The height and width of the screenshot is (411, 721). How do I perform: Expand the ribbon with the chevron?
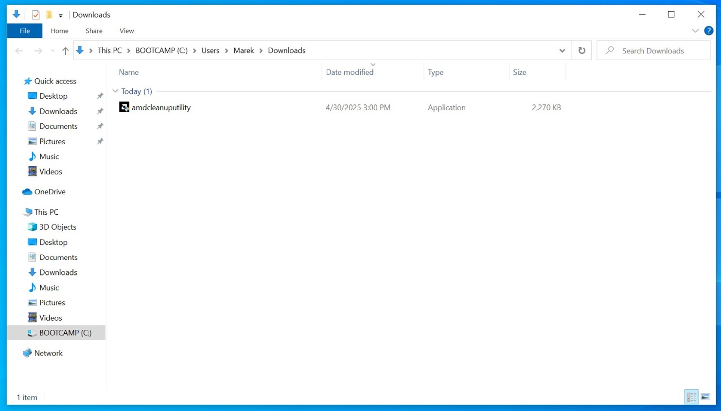point(695,31)
